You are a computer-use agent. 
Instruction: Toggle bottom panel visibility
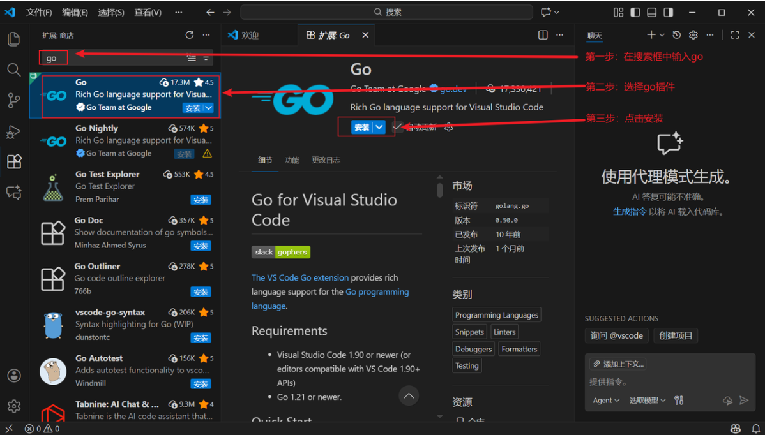(x=651, y=12)
